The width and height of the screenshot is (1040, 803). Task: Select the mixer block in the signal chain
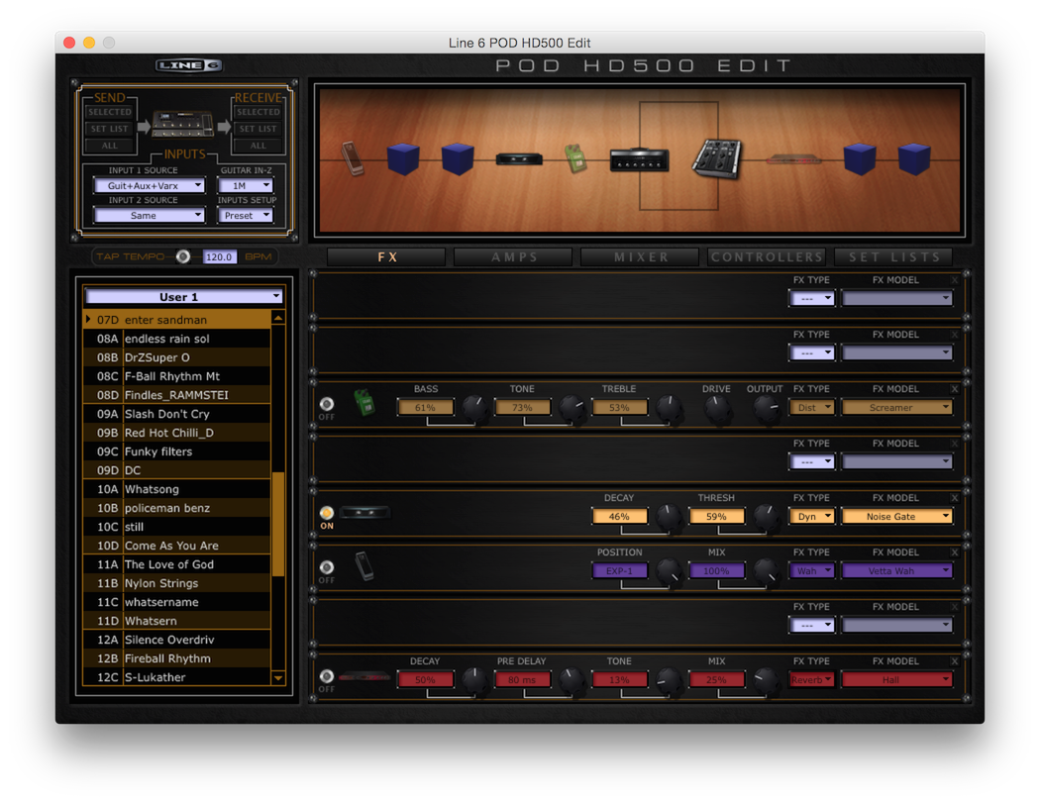coord(716,159)
